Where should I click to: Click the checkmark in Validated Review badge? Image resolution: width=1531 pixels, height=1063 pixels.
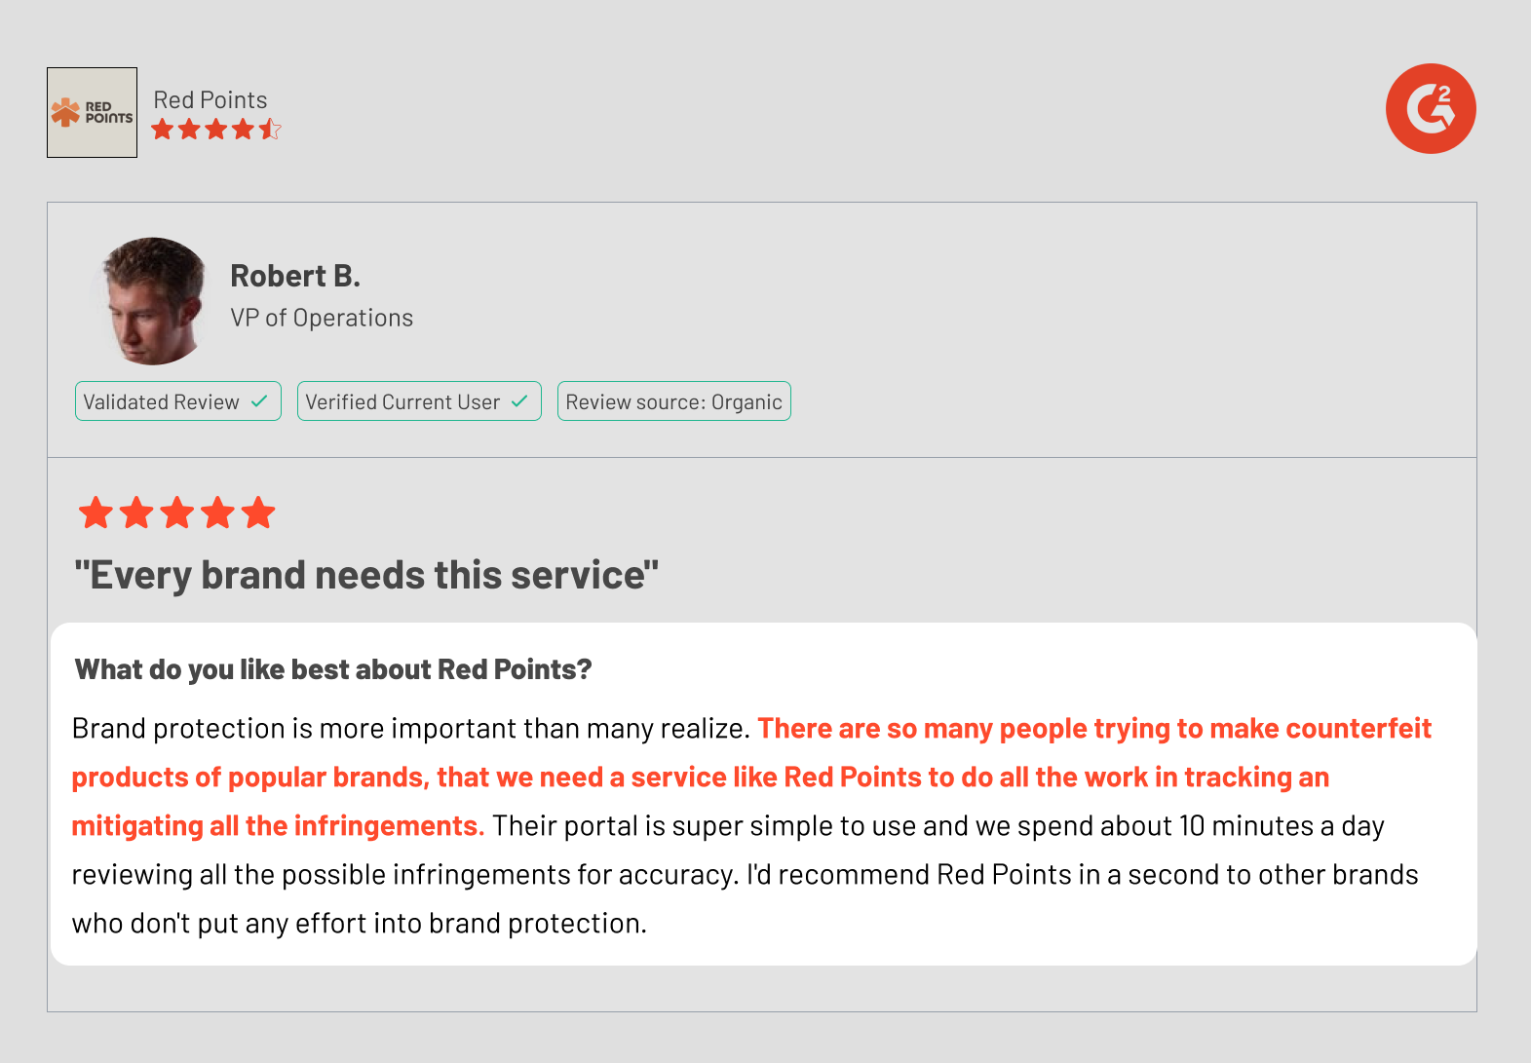(x=259, y=401)
